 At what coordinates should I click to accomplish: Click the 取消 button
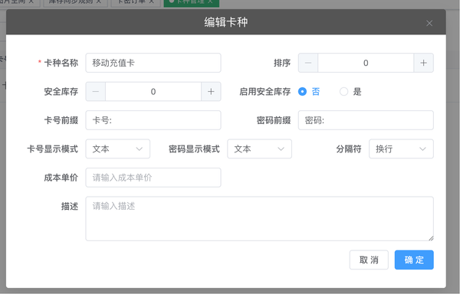pyautogui.click(x=369, y=260)
